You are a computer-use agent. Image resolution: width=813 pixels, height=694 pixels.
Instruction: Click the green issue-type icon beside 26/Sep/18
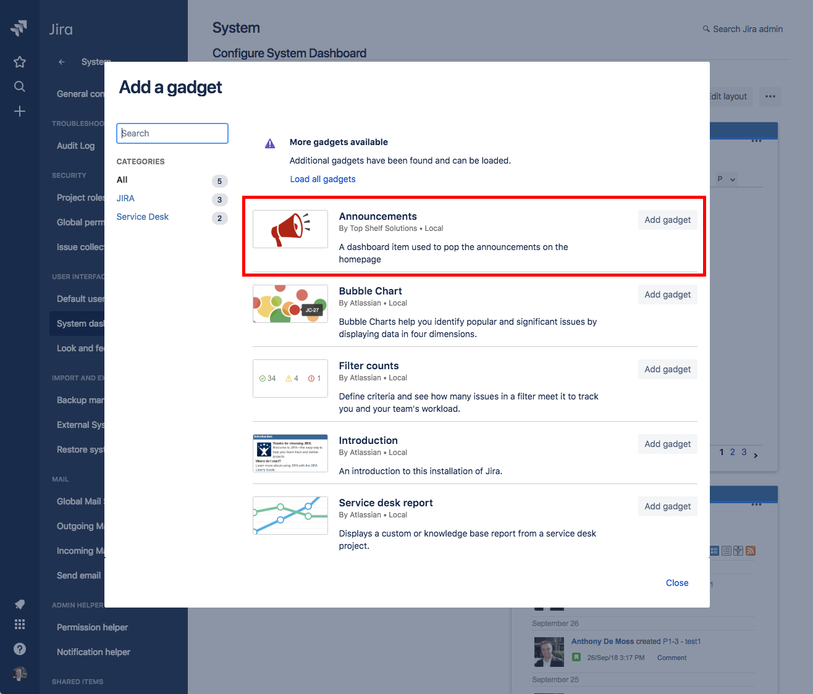tap(576, 658)
